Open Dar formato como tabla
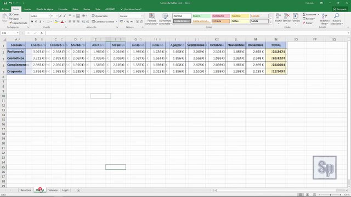The height and width of the screenshot is (197, 351). click(165, 19)
